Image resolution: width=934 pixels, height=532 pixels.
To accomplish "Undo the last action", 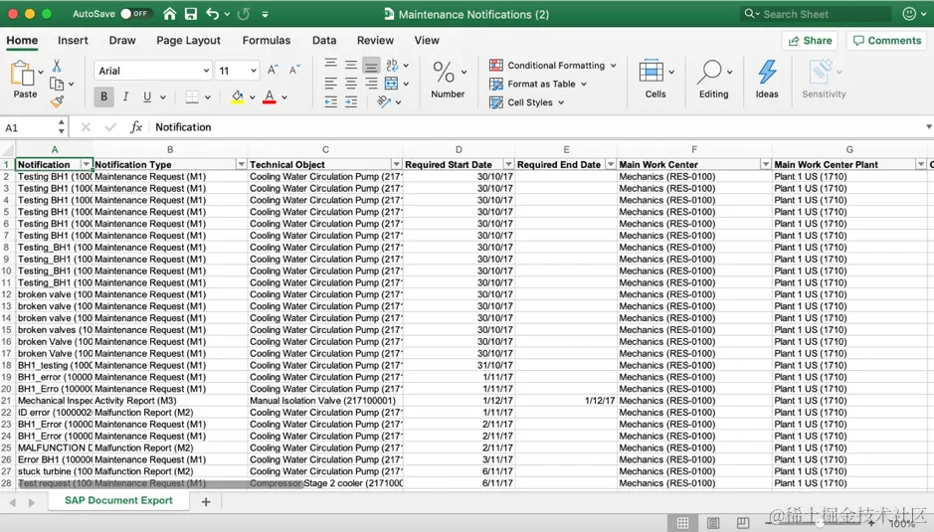I will (x=212, y=14).
